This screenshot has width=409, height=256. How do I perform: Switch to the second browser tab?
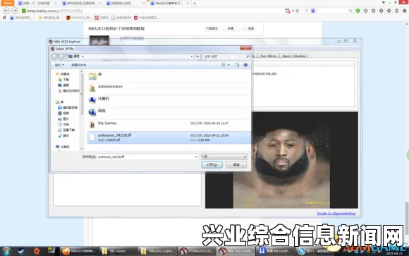81,4
